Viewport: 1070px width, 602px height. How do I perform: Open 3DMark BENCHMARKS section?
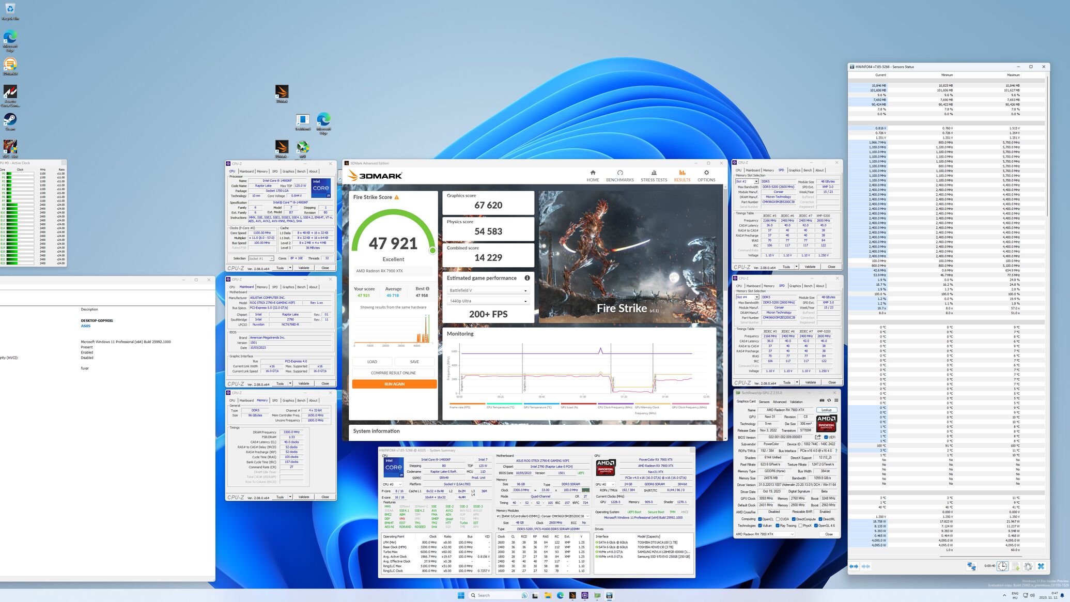point(619,176)
